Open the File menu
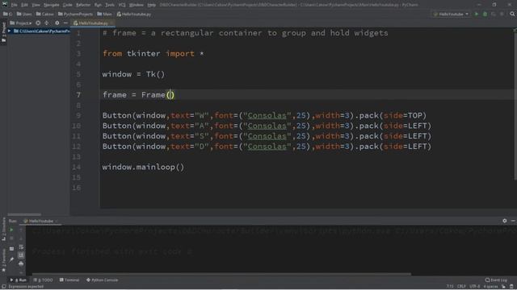Image resolution: width=517 pixels, height=290 pixels. pyautogui.click(x=15, y=5)
